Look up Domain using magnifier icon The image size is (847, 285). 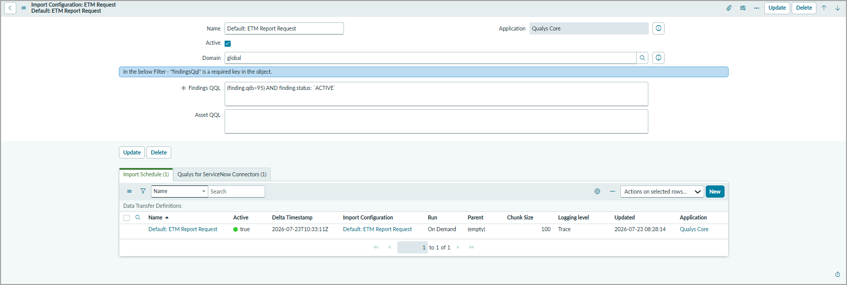pos(642,58)
